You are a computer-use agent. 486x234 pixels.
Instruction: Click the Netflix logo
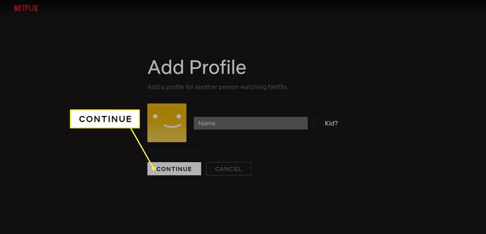(x=26, y=8)
